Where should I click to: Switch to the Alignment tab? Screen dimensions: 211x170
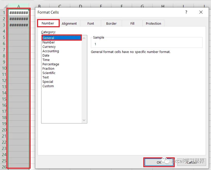(69, 24)
